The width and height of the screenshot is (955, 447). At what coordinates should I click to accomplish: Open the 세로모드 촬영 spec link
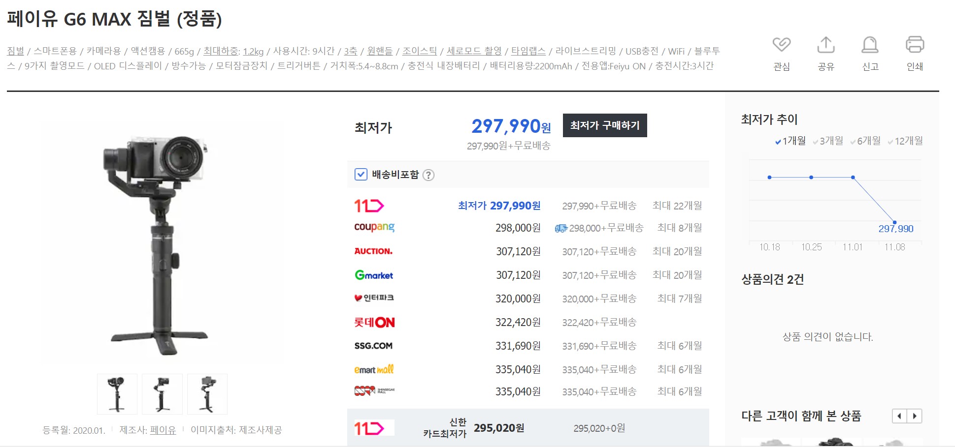pos(474,51)
